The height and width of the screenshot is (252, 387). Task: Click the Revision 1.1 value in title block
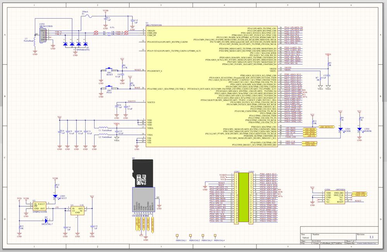click(x=372, y=237)
